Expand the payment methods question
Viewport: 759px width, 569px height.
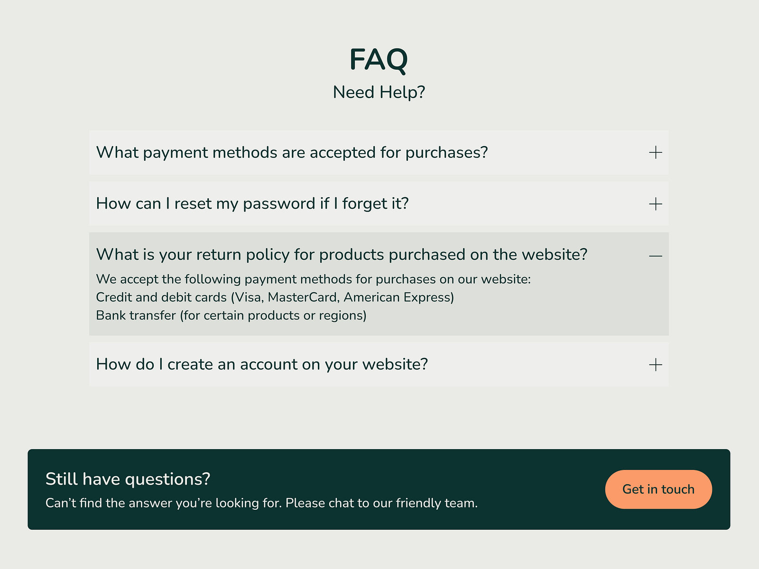tap(655, 152)
